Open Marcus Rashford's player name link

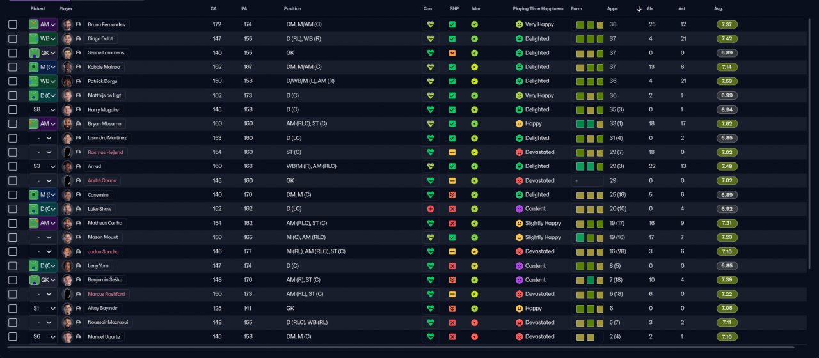106,294
